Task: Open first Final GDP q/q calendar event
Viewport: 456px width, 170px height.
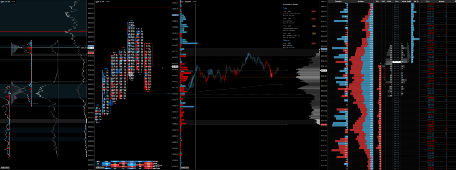Action: point(288,21)
